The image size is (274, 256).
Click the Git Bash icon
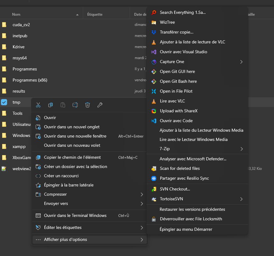pyautogui.click(x=154, y=81)
